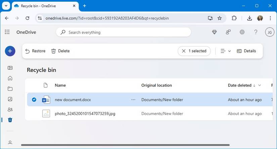Click the file type column header icon
The image size is (277, 149).
pyautogui.click(x=46, y=85)
